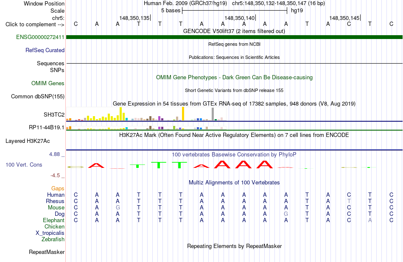Click the 148,350,145 coordinate marker
Viewport: 403px width, 262px height.
(x=344, y=18)
